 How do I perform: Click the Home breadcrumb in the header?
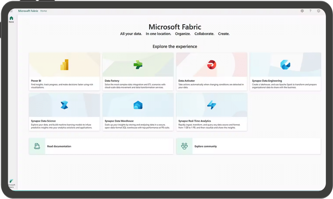[43, 11]
